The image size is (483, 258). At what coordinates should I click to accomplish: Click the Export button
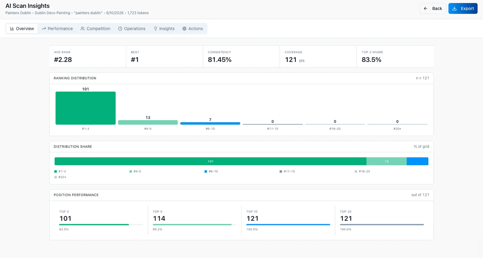[x=463, y=8]
